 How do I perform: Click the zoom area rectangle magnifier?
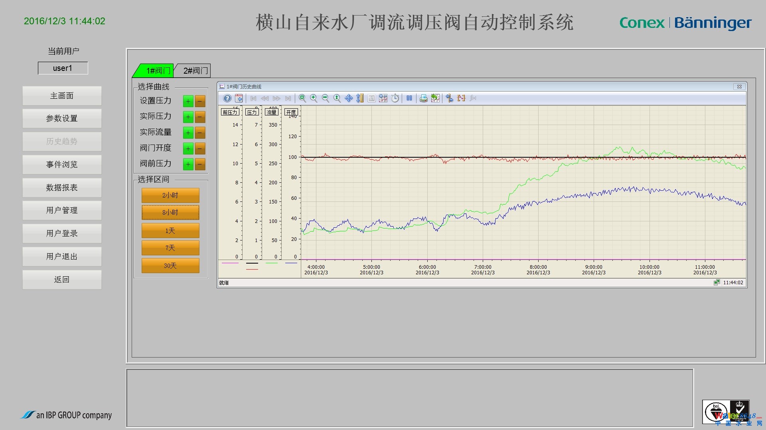click(302, 98)
